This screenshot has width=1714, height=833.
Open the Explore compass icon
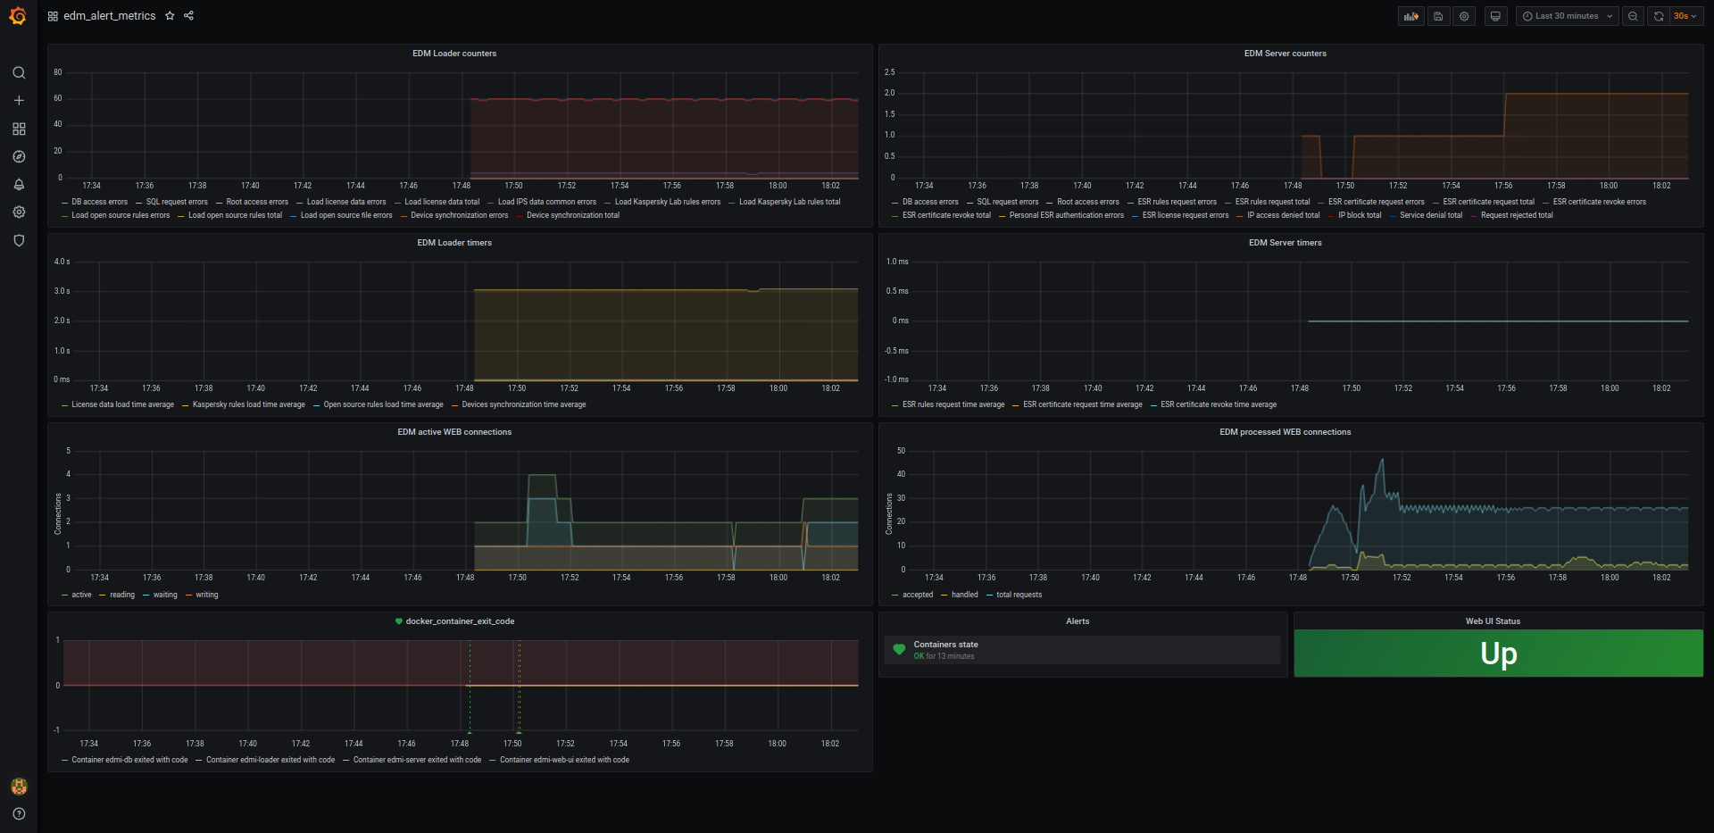(19, 157)
